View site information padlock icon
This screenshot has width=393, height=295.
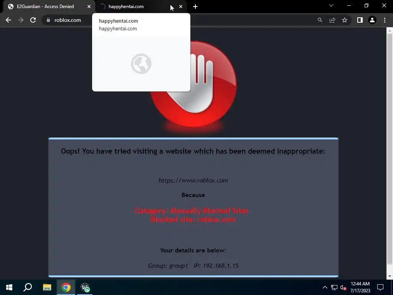(48, 20)
